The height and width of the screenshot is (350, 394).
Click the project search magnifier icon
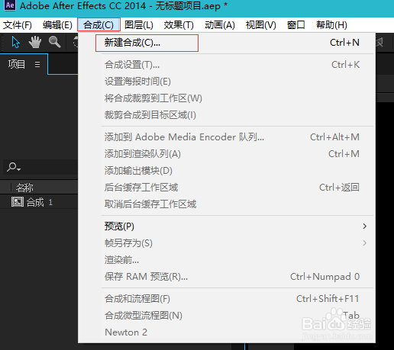point(13,167)
